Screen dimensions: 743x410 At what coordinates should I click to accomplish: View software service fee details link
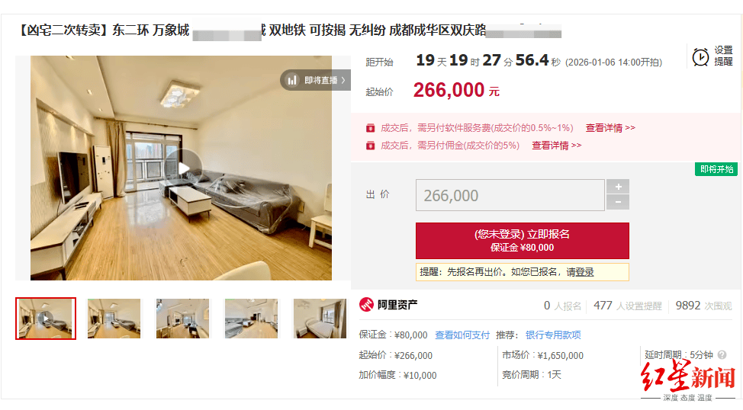pos(610,128)
